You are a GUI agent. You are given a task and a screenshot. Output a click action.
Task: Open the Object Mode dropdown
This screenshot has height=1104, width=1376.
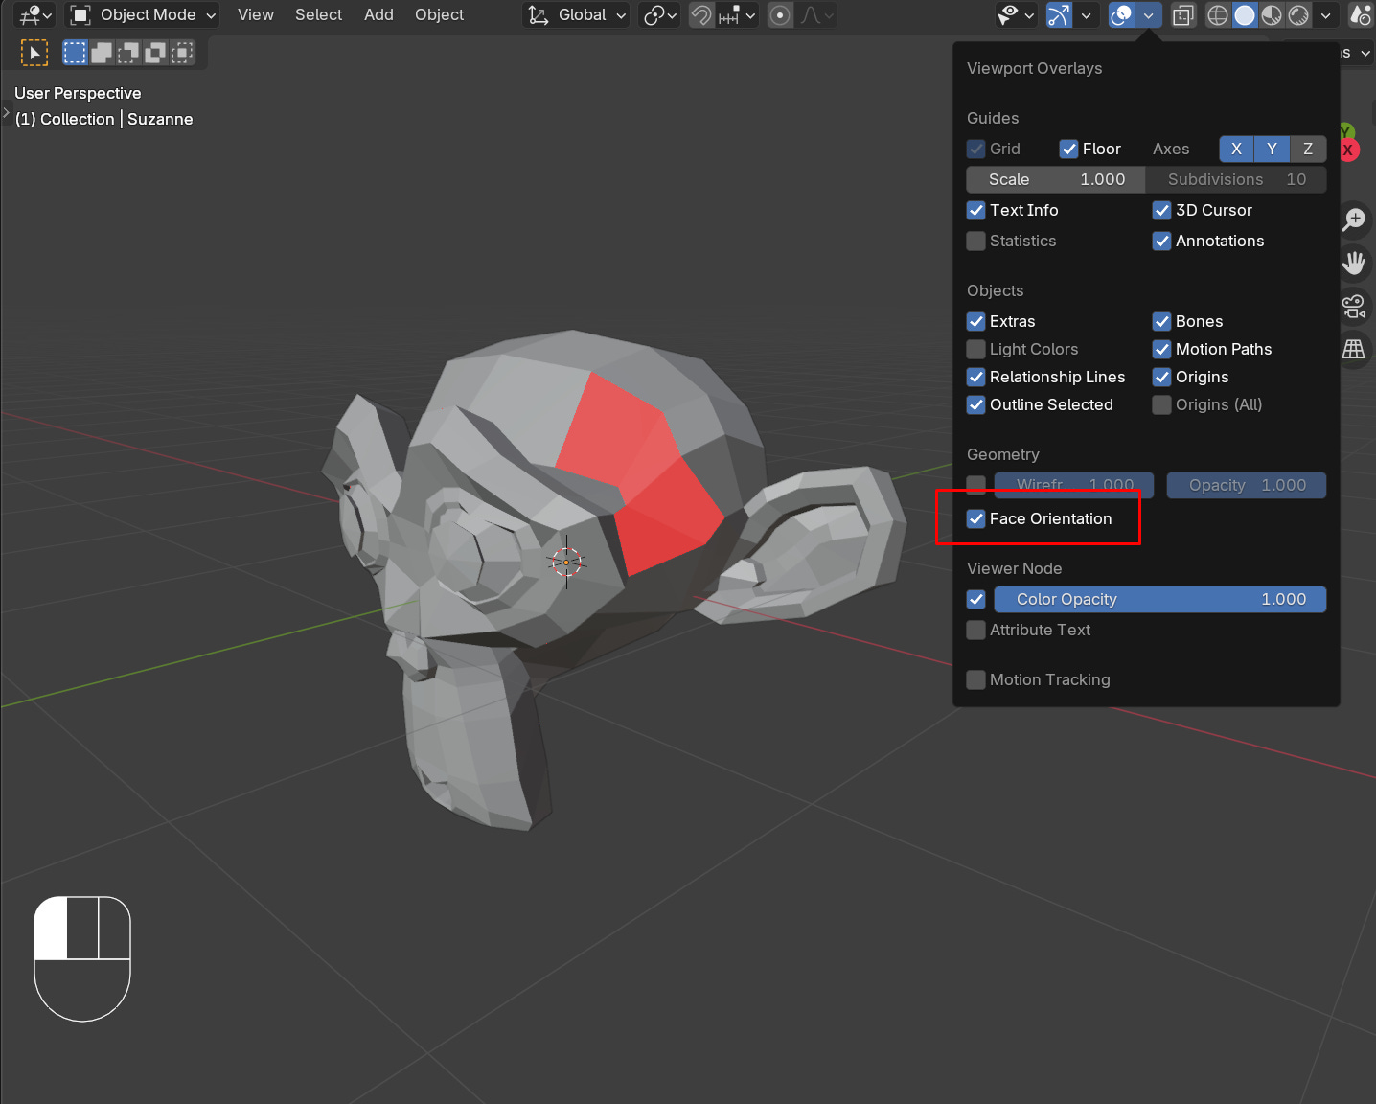[145, 15]
